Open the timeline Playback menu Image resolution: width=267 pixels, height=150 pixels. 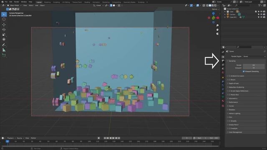11,138
